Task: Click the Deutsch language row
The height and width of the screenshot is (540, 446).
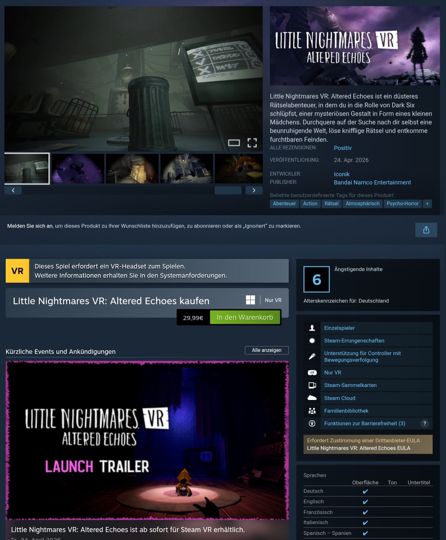Action: (x=368, y=491)
